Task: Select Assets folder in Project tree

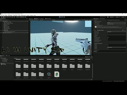Action: [x=3, y=63]
